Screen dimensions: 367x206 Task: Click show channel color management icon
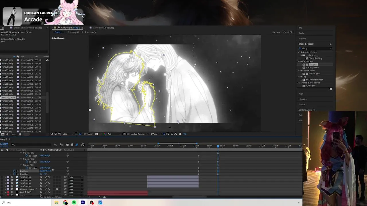pyautogui.click(x=104, y=134)
